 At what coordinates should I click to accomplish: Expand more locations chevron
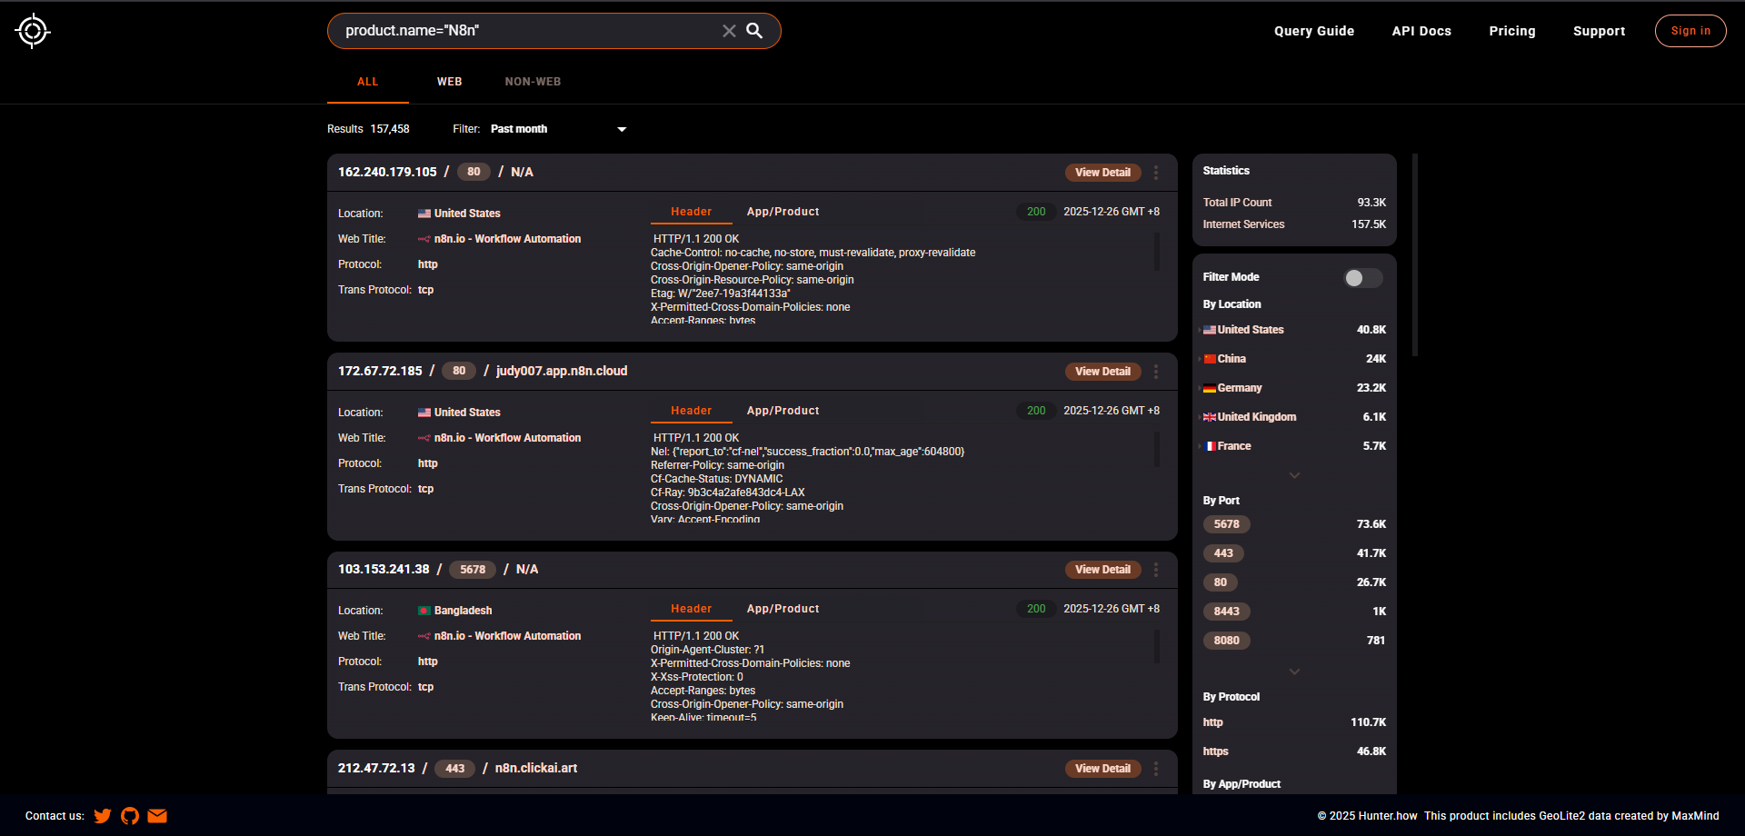pyautogui.click(x=1295, y=475)
